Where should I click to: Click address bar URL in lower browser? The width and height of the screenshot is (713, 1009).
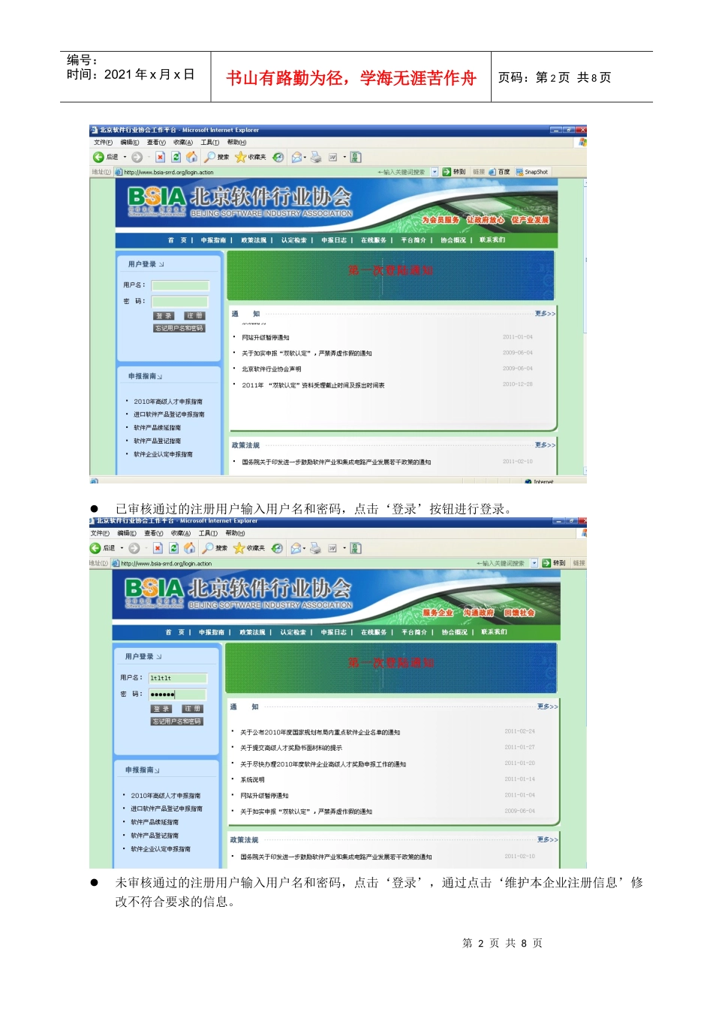167,563
